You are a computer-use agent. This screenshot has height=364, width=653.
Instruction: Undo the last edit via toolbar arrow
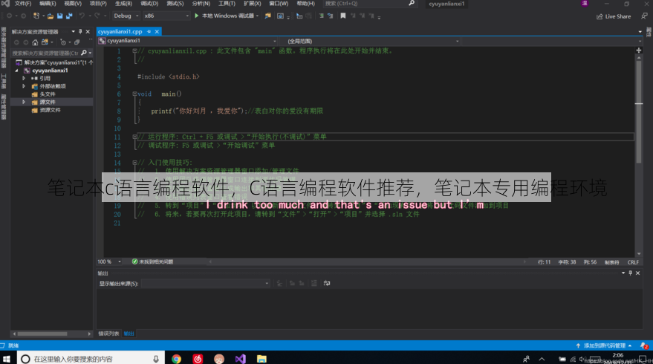(x=82, y=16)
